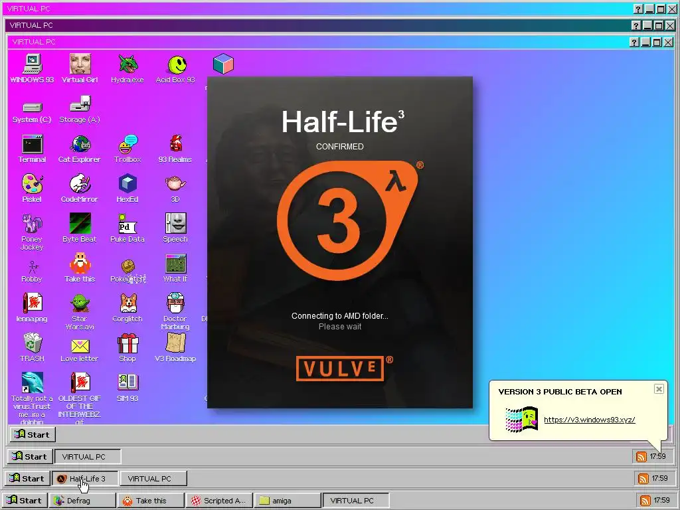Select VIRTUAL PC task on bottom taskbar
This screenshot has height=510, width=680.
[x=356, y=500]
